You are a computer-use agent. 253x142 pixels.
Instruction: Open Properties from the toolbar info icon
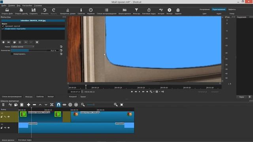pyautogui.click(x=81, y=10)
